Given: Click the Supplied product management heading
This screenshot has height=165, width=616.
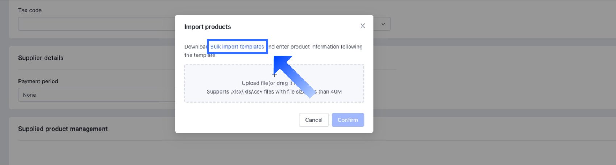Looking at the screenshot, I should click(63, 129).
